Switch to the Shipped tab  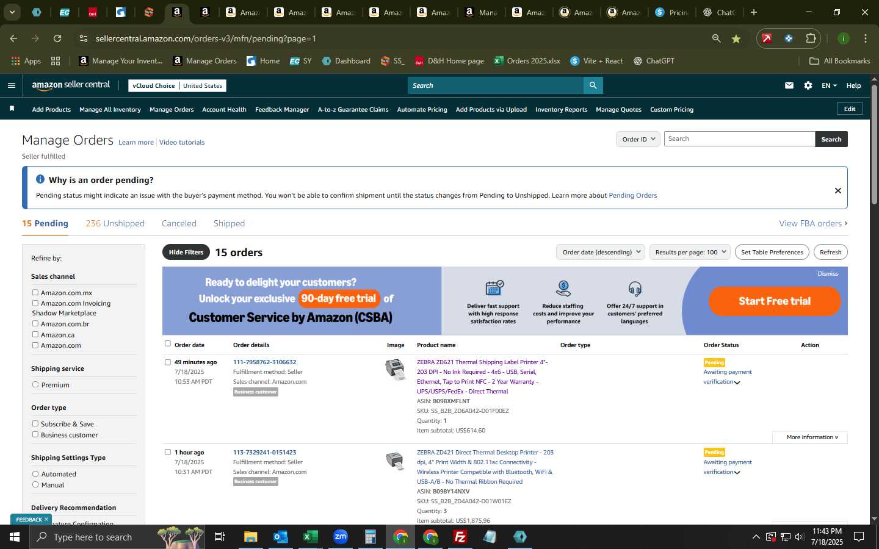pos(229,223)
